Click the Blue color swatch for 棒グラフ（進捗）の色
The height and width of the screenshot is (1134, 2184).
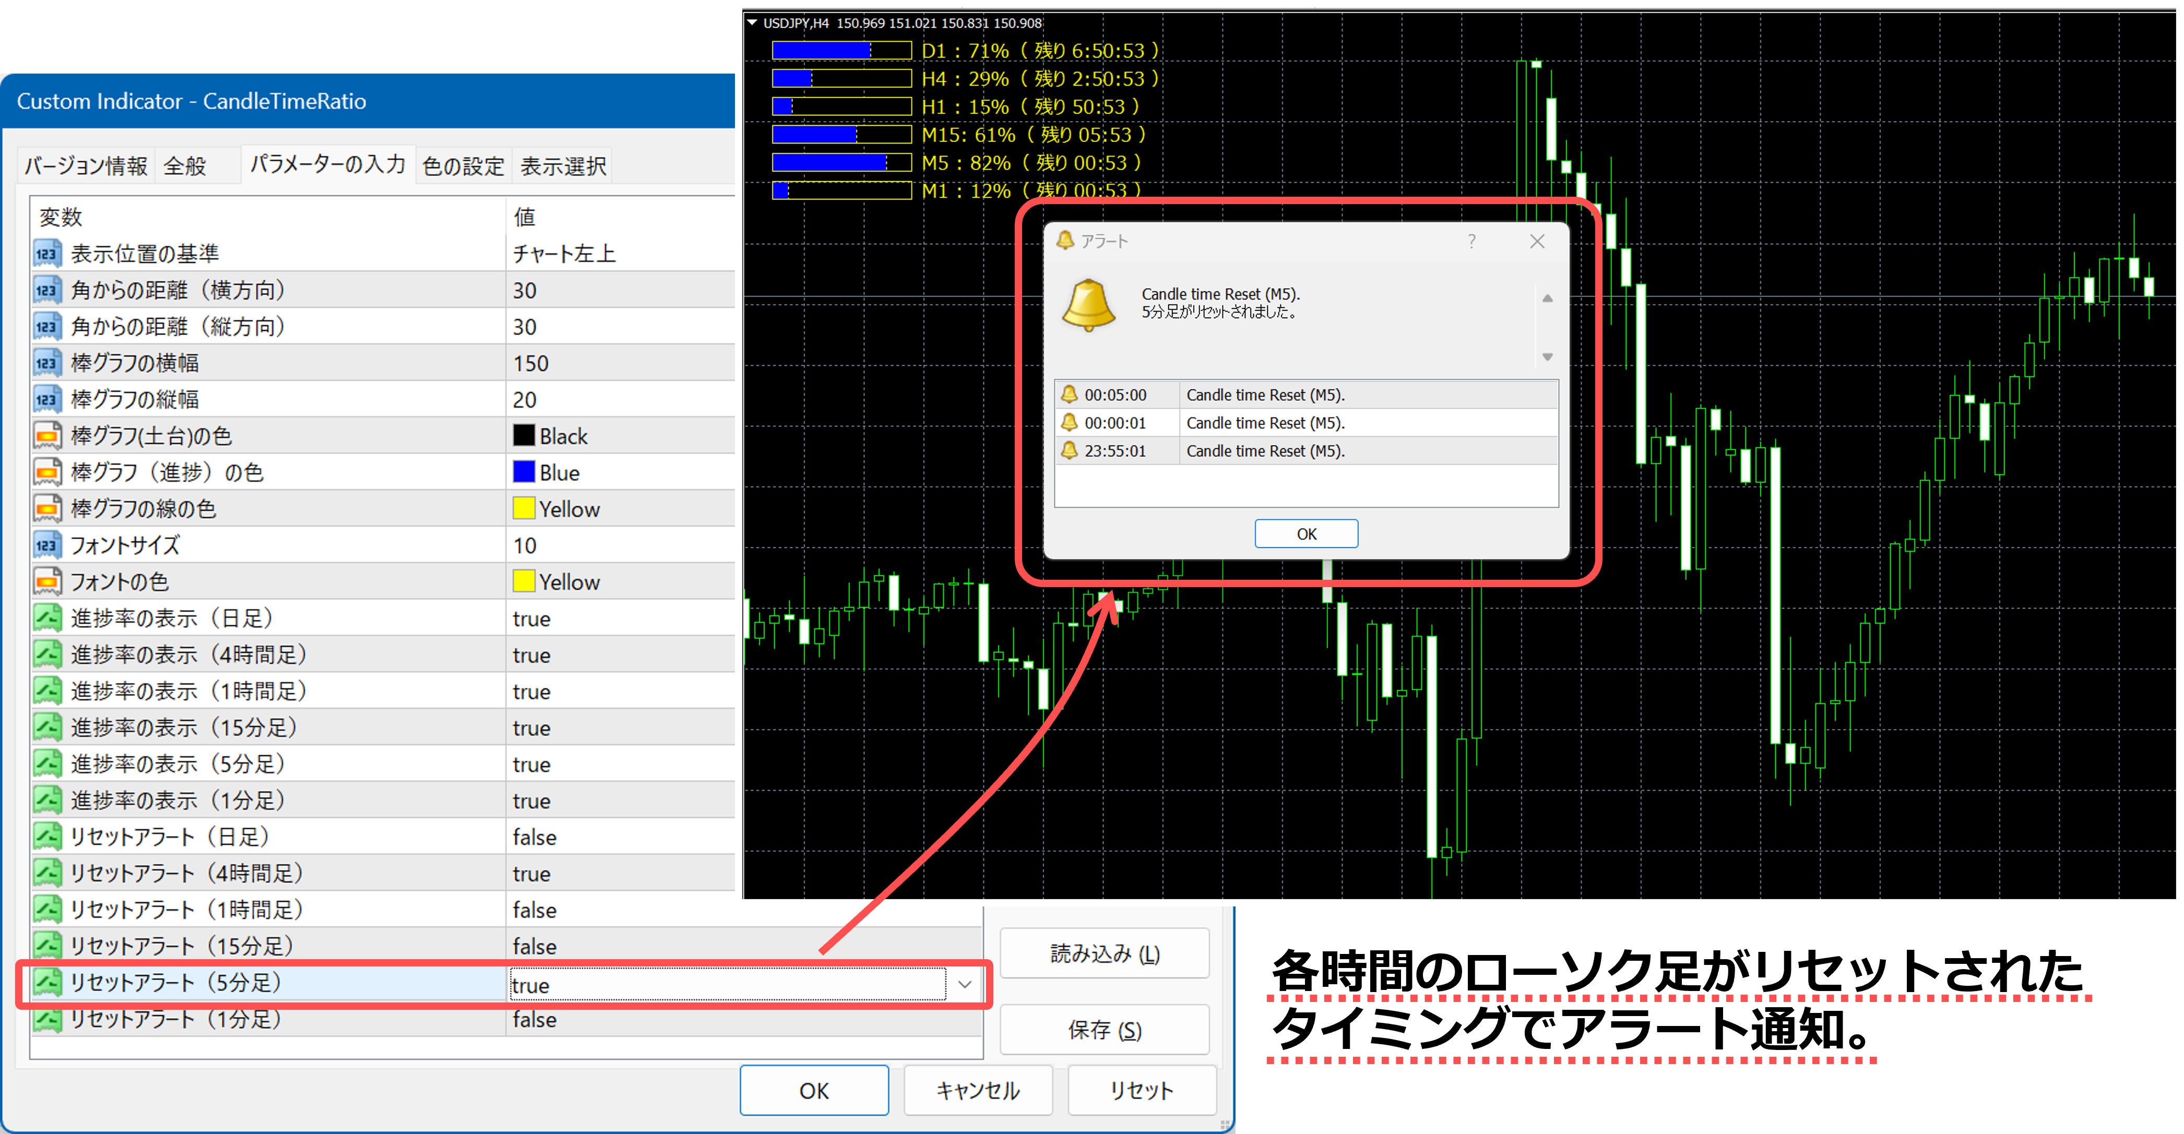[x=524, y=472]
